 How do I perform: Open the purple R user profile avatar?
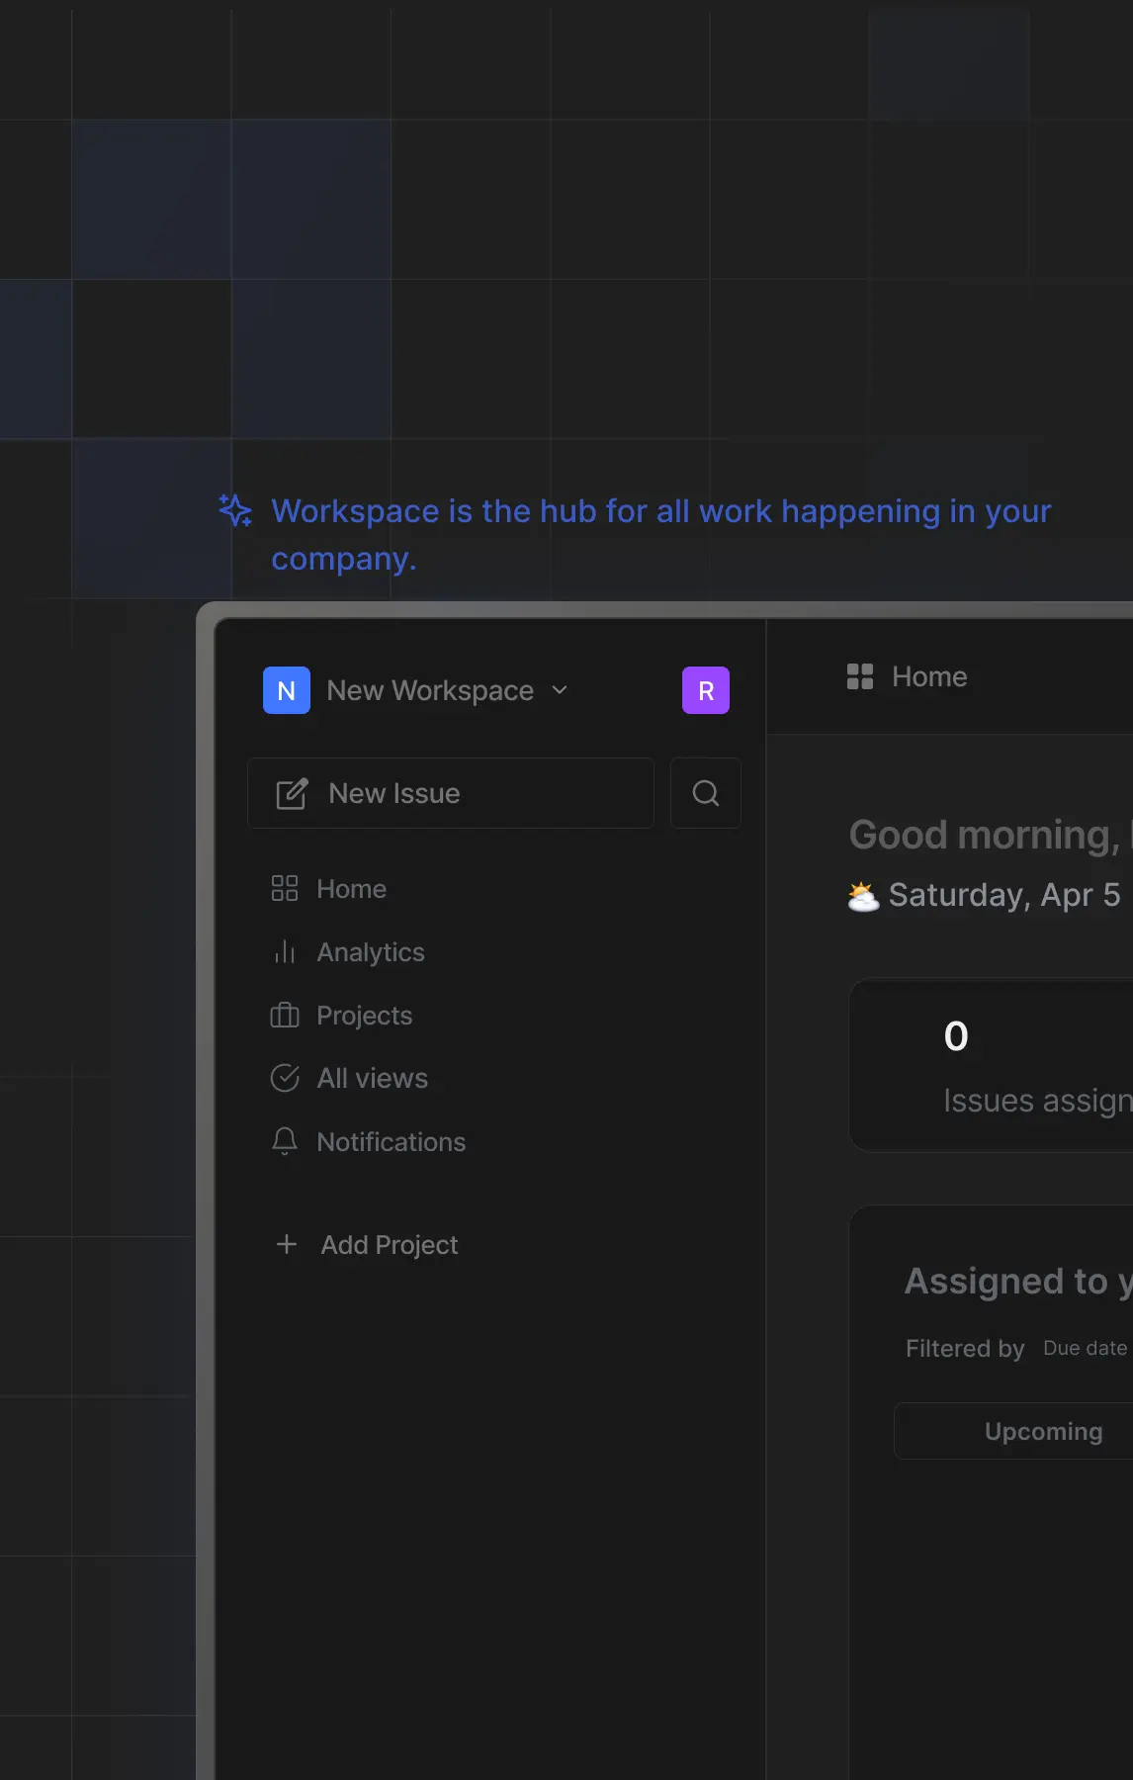coord(705,690)
